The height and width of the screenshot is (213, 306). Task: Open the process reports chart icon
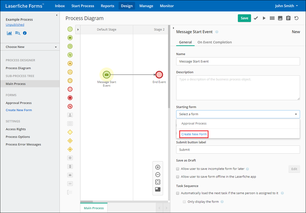tap(9, 33)
